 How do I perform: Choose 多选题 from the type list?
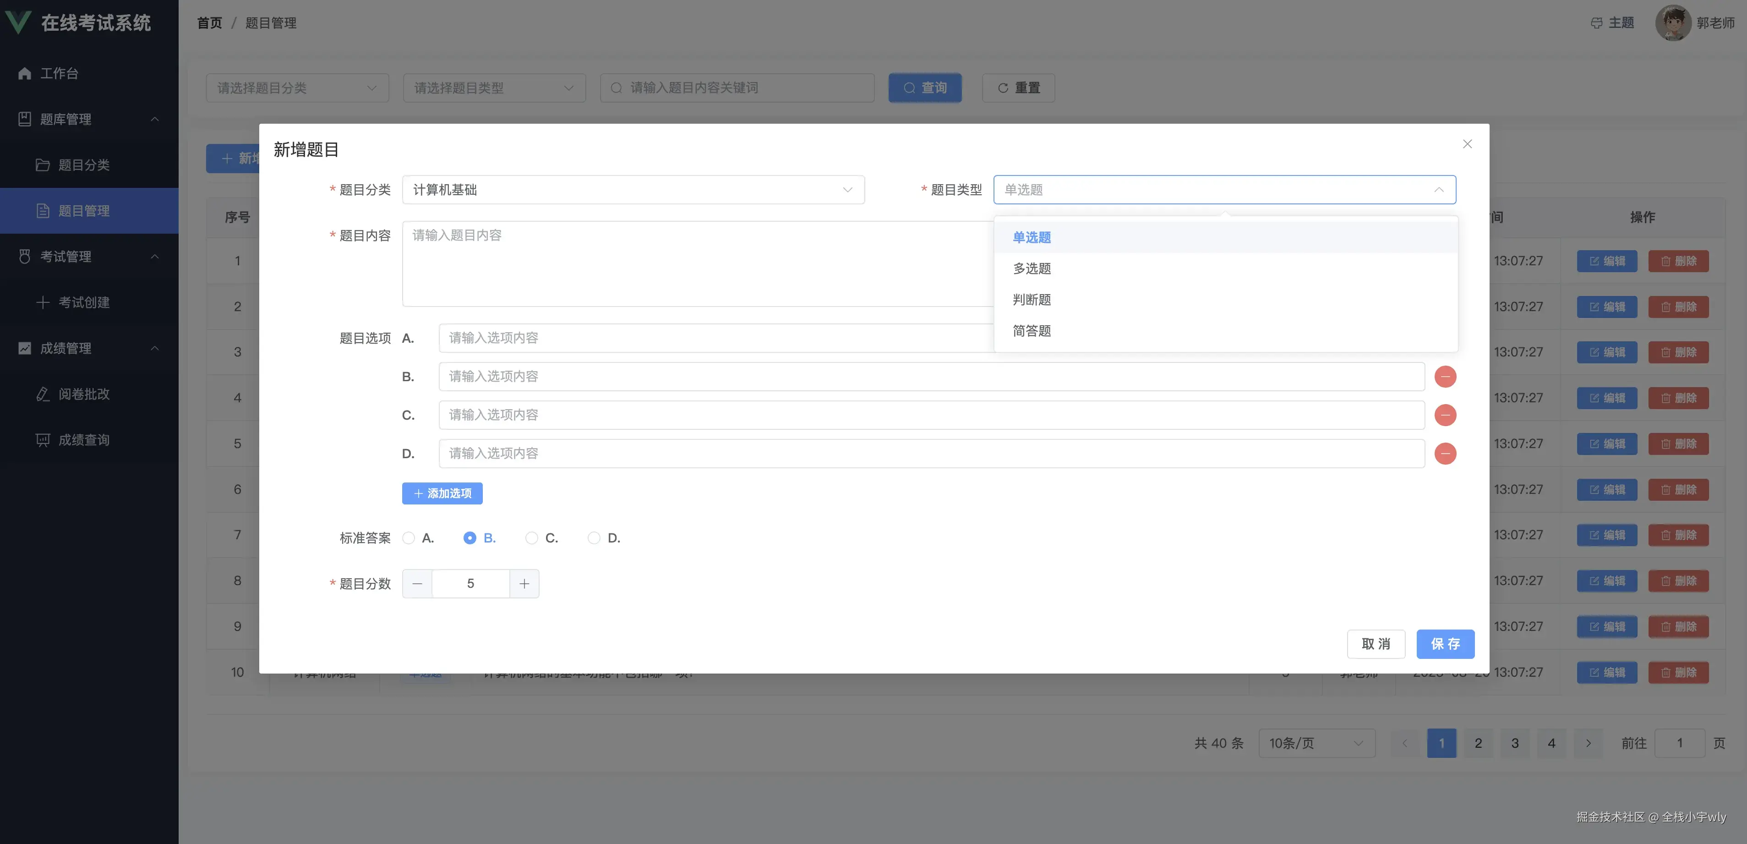coord(1032,269)
